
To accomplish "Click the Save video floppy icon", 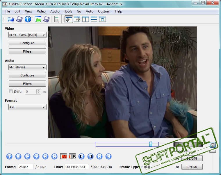I will [x=19, y=19].
